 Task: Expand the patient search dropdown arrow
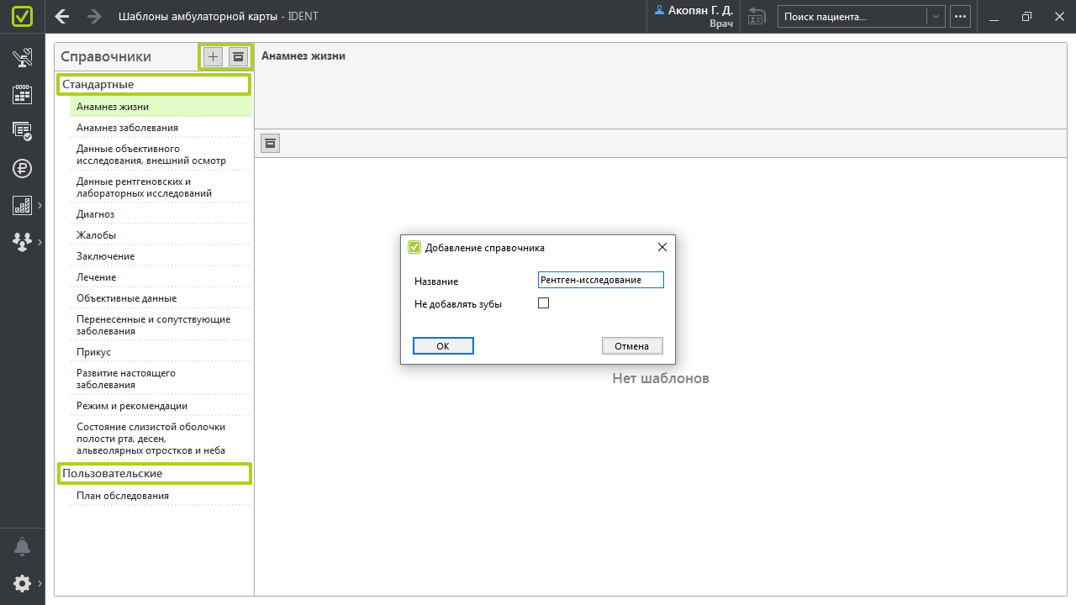pyautogui.click(x=935, y=16)
